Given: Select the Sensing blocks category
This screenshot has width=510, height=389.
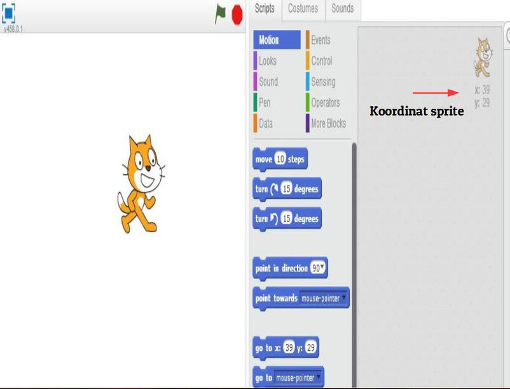Looking at the screenshot, I should (324, 82).
